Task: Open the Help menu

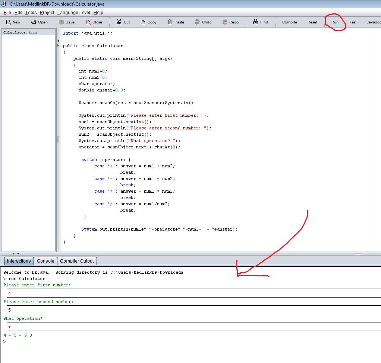Action: (x=98, y=13)
